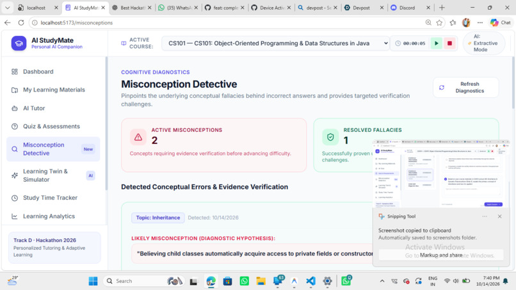Click the Dashboard grid icon
The image size is (516, 290).
point(15,72)
